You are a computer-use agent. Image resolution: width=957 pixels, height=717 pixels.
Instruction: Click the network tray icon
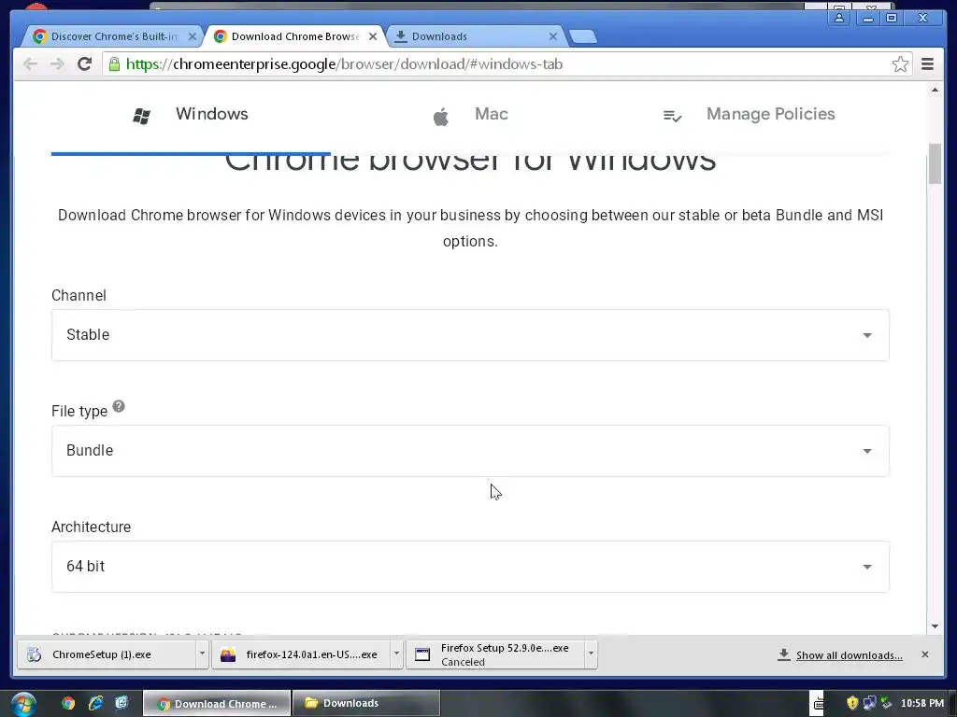point(870,704)
